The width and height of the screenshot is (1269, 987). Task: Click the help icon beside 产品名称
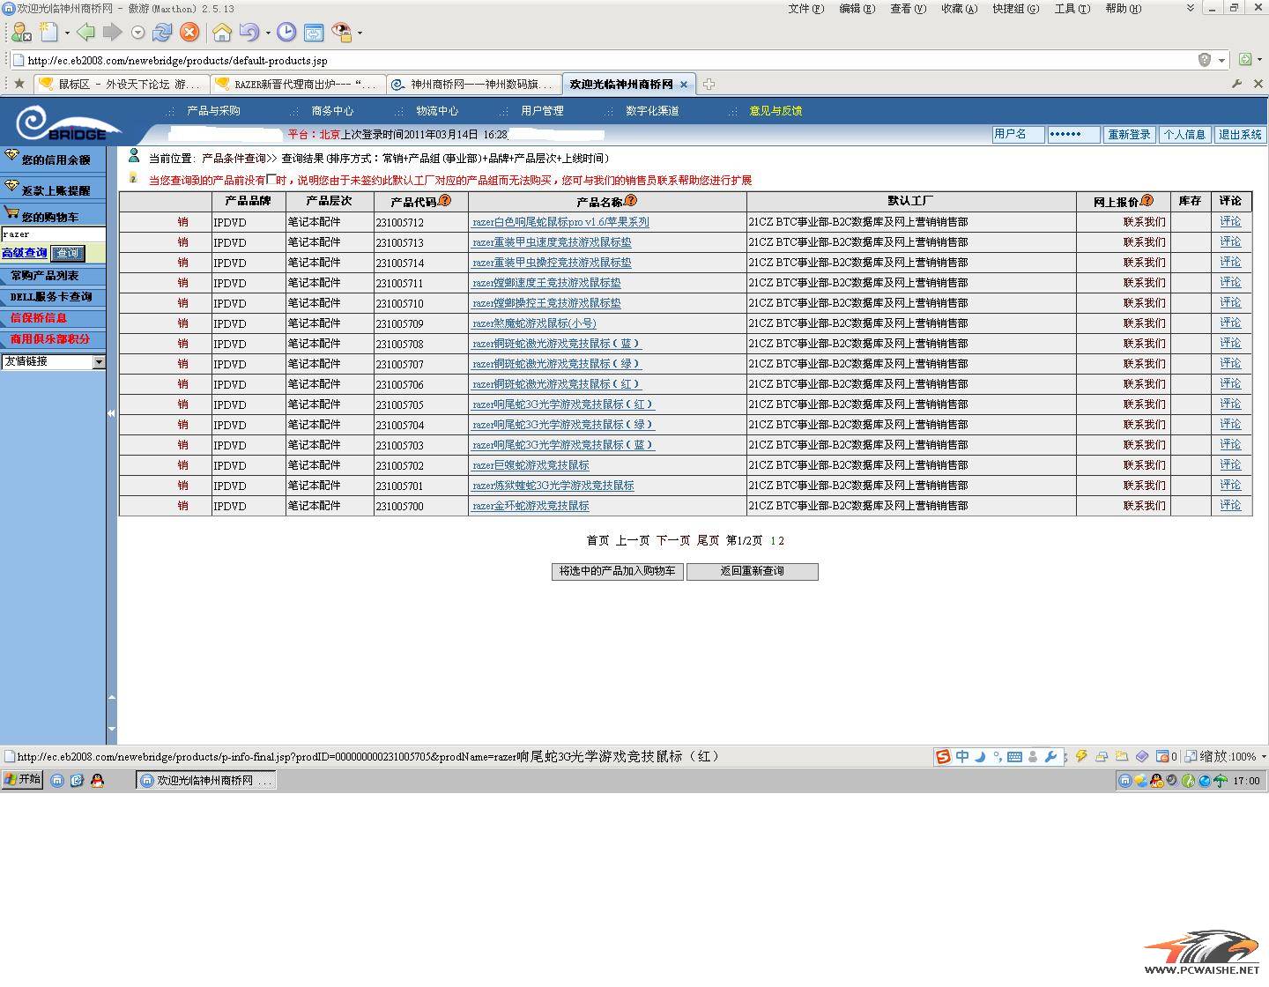pyautogui.click(x=631, y=201)
